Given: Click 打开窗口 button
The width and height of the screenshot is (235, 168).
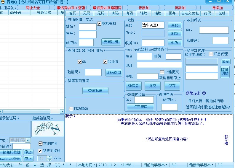Looking at the screenshot, I should pos(140,107).
